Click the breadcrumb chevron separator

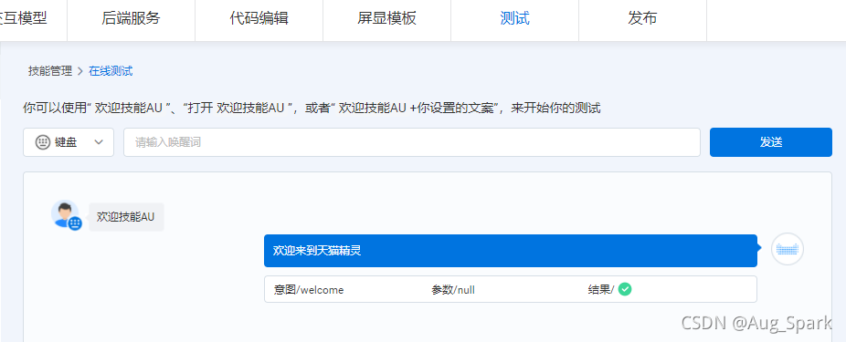[80, 71]
